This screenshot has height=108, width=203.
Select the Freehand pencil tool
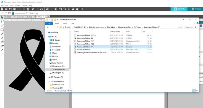(x=2, y=34)
